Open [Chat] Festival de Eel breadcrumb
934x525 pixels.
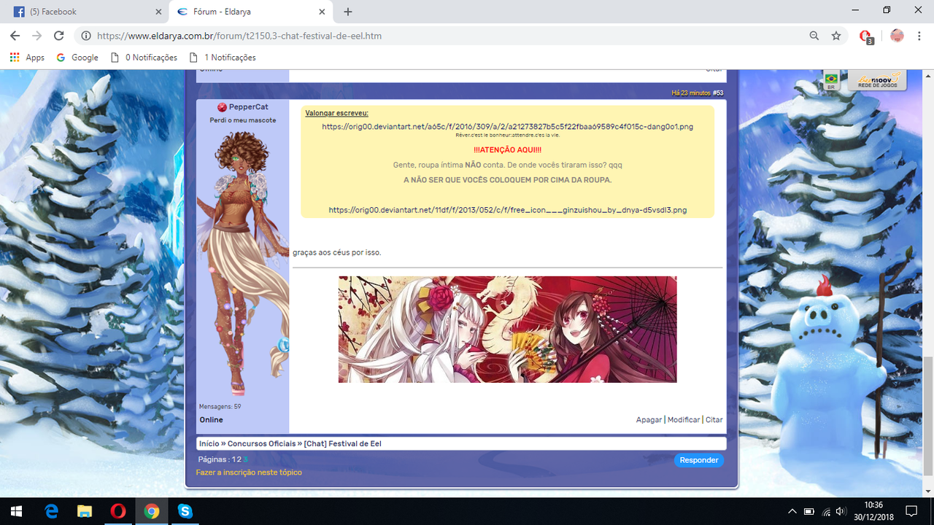pos(342,443)
